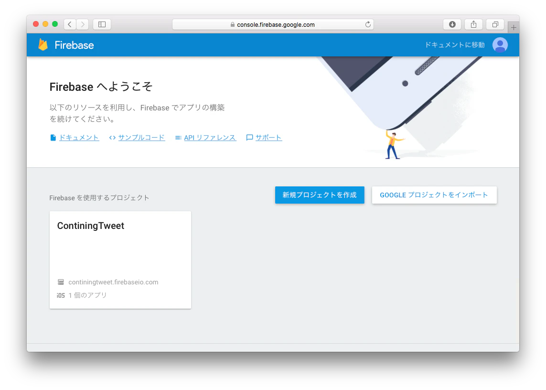546x390 pixels.
Task: Click the red close window button
Action: pyautogui.click(x=36, y=24)
